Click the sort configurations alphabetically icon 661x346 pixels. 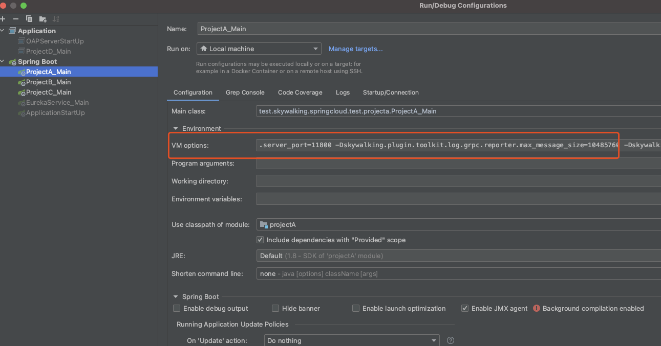pyautogui.click(x=56, y=19)
